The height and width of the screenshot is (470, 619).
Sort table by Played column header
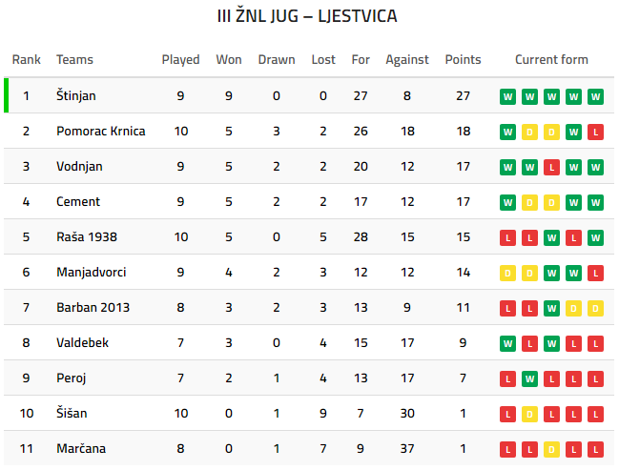(x=180, y=60)
